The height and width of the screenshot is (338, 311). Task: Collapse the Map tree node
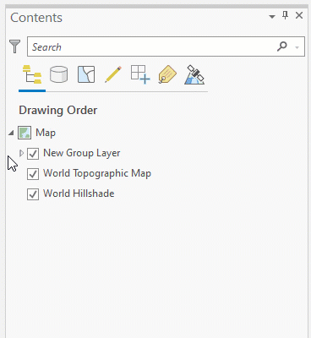pyautogui.click(x=11, y=133)
